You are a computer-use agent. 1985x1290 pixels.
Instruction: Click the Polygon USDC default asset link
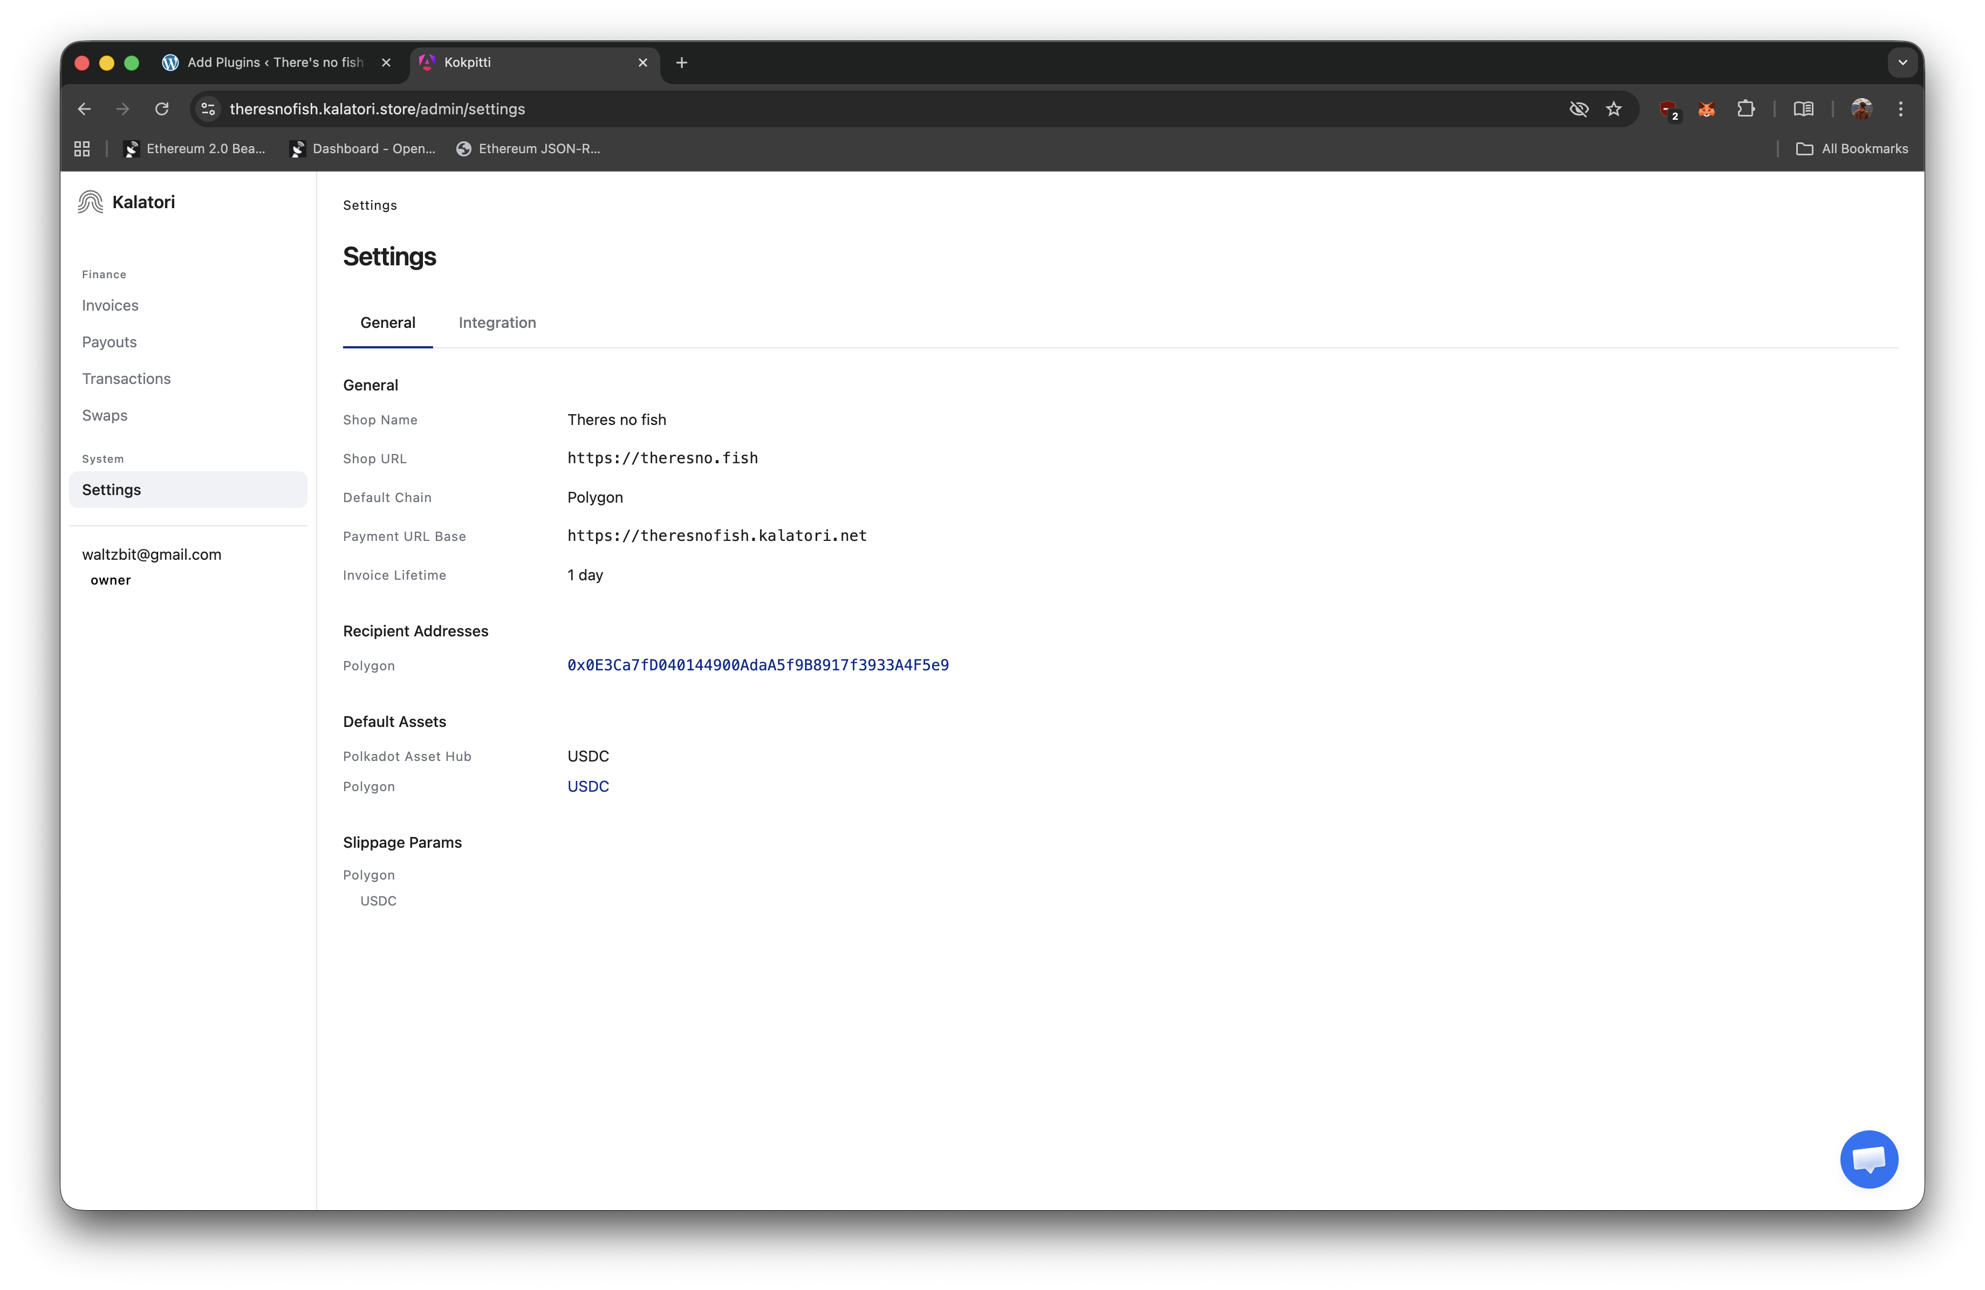(x=588, y=786)
